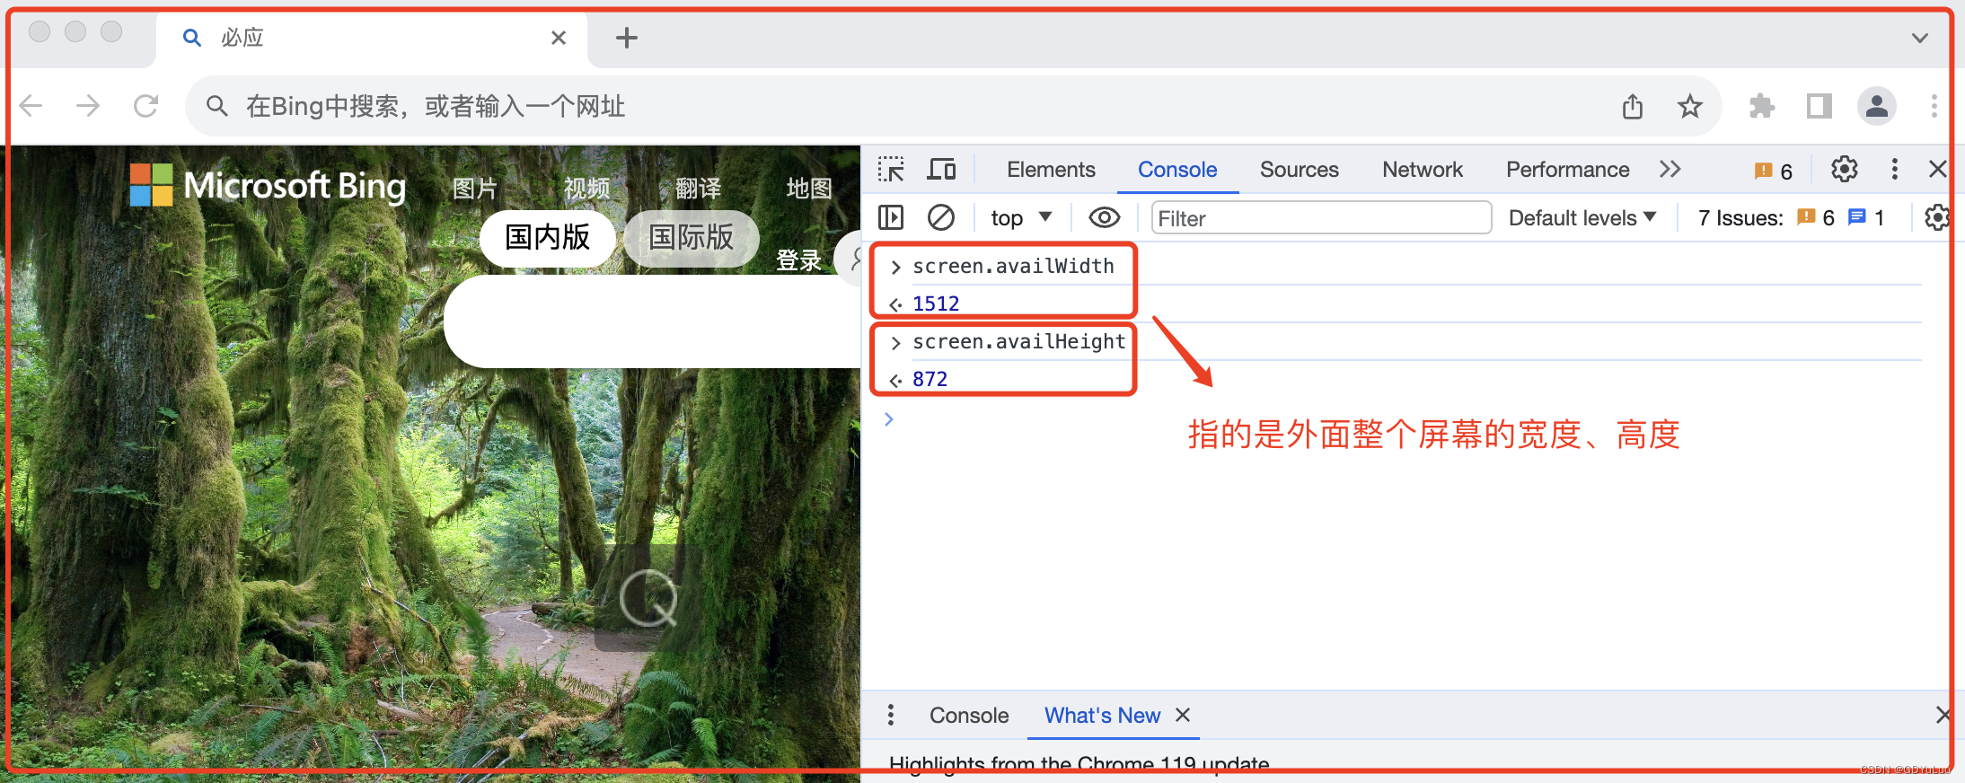Image resolution: width=1965 pixels, height=783 pixels.
Task: Open Default levels dropdown
Action: point(1582,217)
